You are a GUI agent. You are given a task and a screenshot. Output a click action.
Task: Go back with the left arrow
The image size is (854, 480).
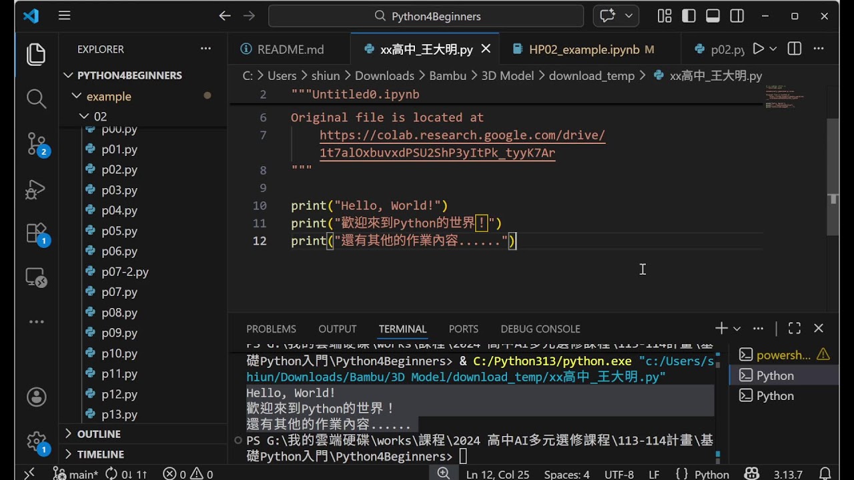pyautogui.click(x=225, y=16)
